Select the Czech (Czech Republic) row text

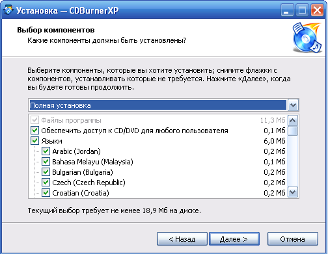point(89,183)
